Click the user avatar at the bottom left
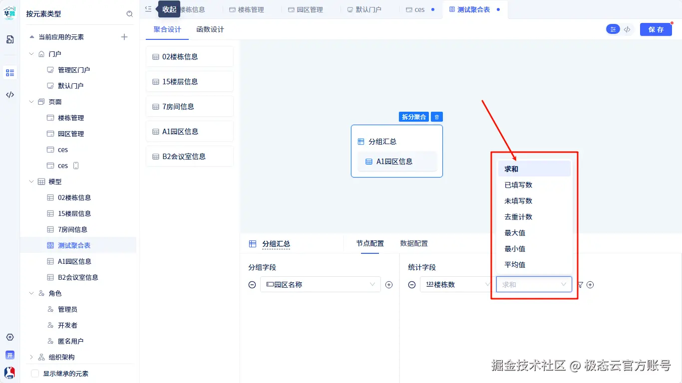 pyautogui.click(x=10, y=373)
